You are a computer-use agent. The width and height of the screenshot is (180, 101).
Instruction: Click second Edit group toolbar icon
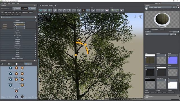[x=98, y=10]
